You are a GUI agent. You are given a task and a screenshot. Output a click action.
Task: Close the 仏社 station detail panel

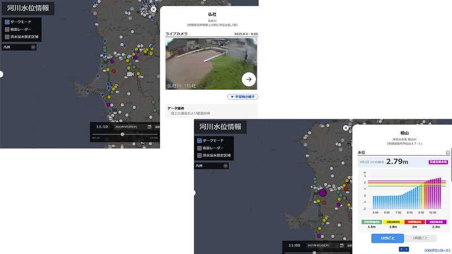point(153,9)
